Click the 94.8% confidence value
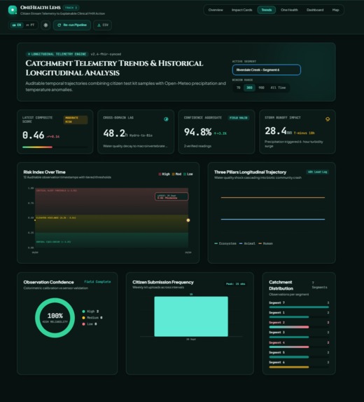364x402 pixels. click(x=197, y=132)
